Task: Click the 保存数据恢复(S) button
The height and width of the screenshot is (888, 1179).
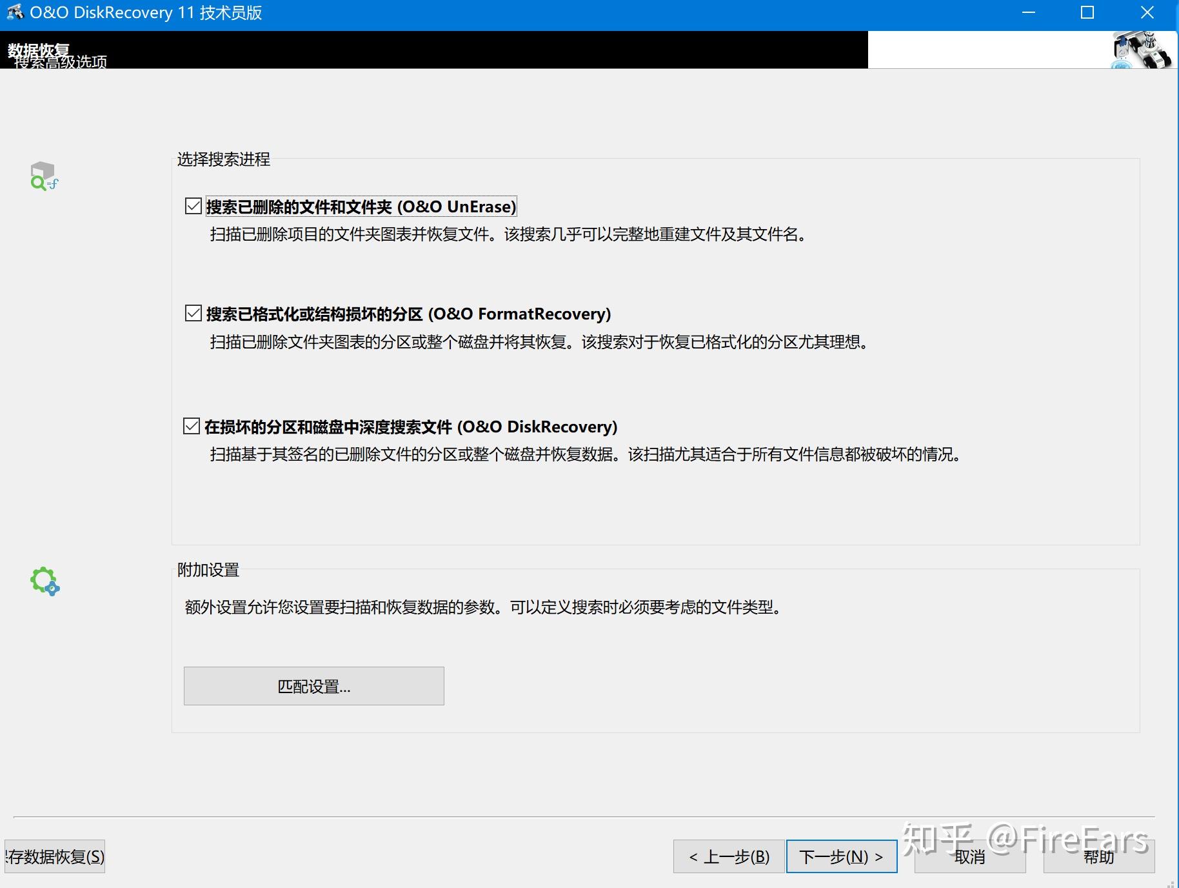Action: (54, 857)
